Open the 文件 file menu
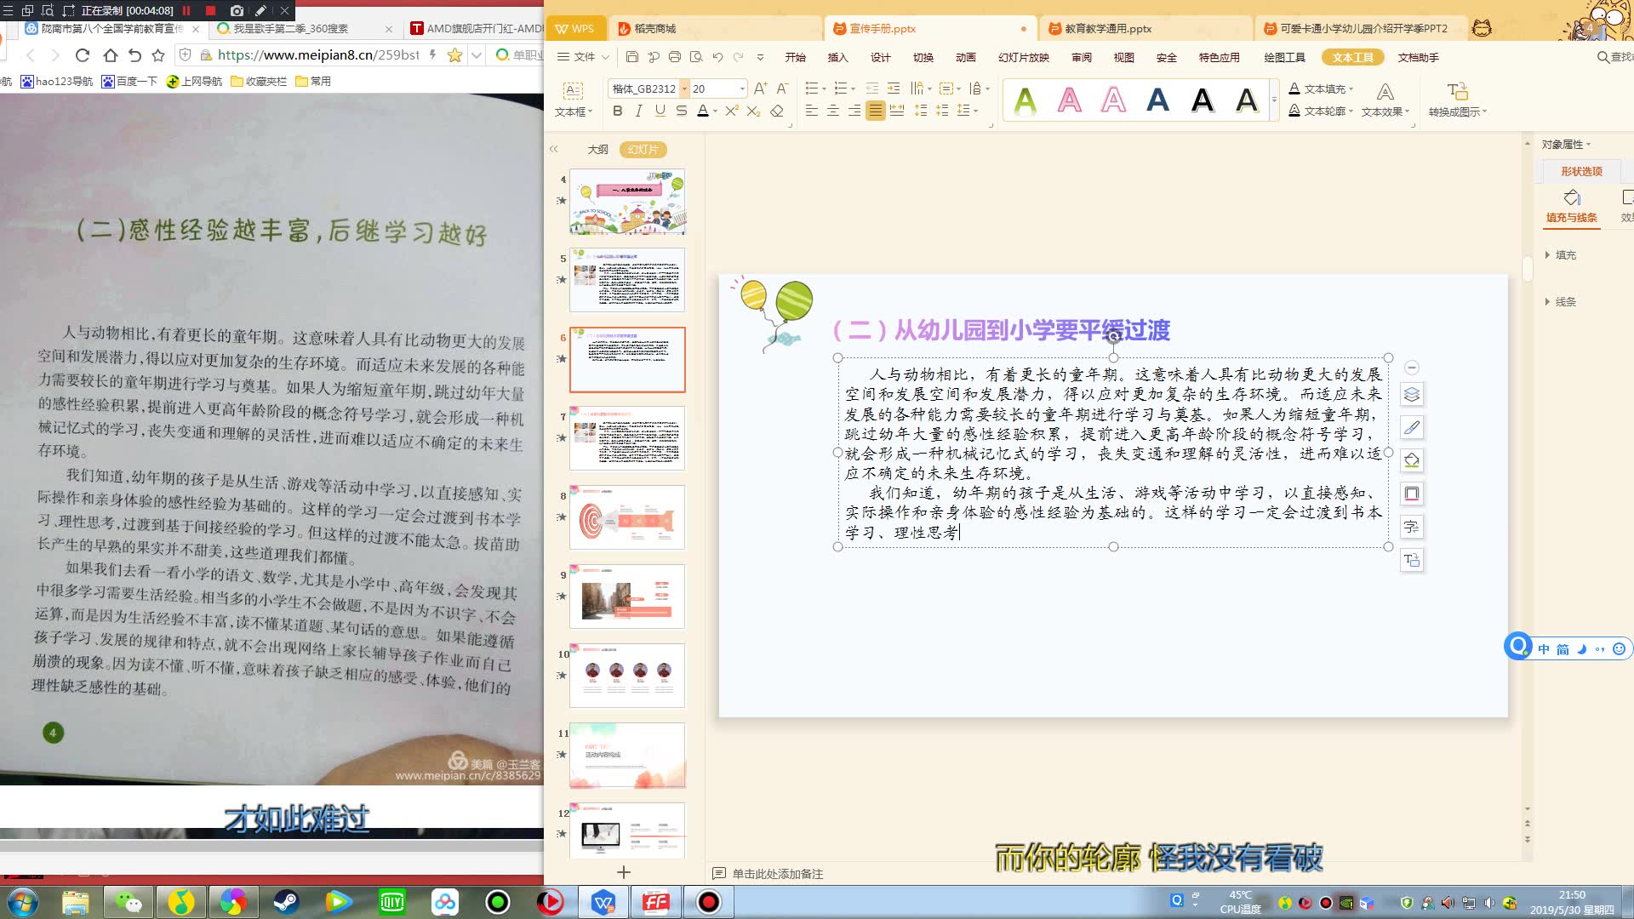This screenshot has width=1634, height=919. point(583,57)
